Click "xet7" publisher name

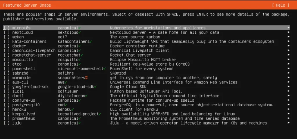[x=62, y=37]
